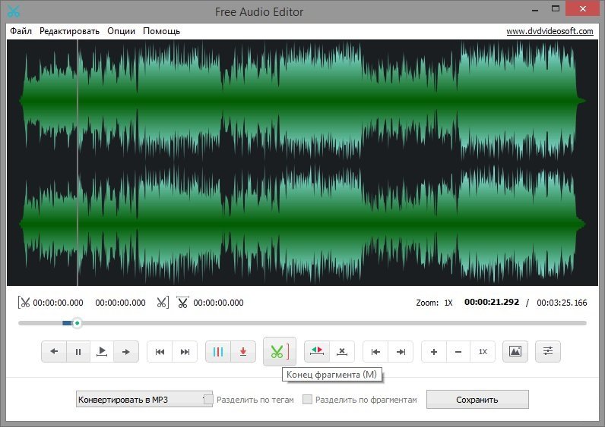Image resolution: width=605 pixels, height=427 pixels.
Task: Zoom out with the minus button
Action: point(458,352)
